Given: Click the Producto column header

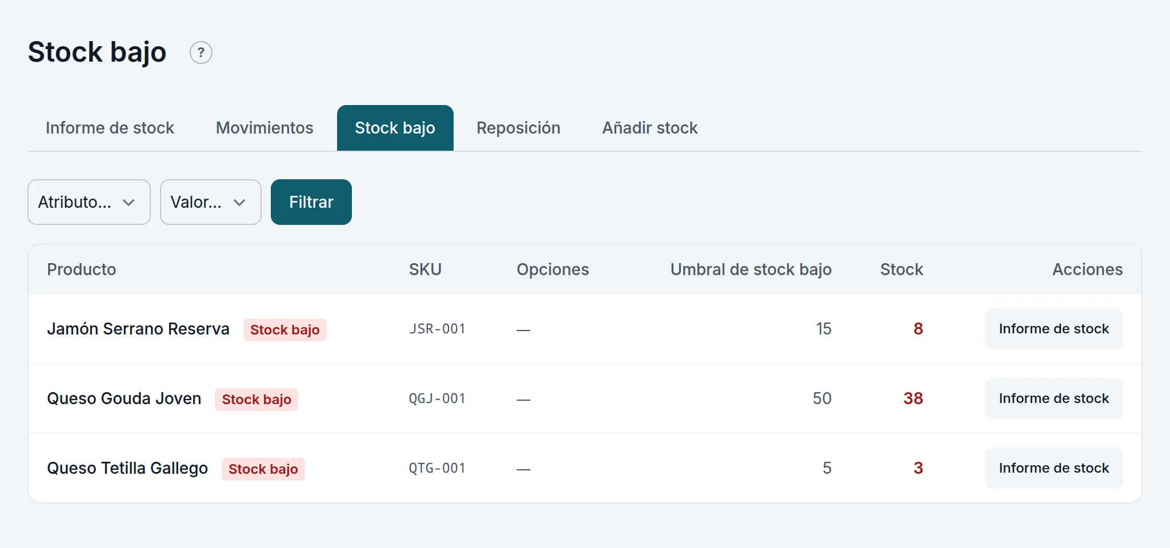Looking at the screenshot, I should (82, 269).
